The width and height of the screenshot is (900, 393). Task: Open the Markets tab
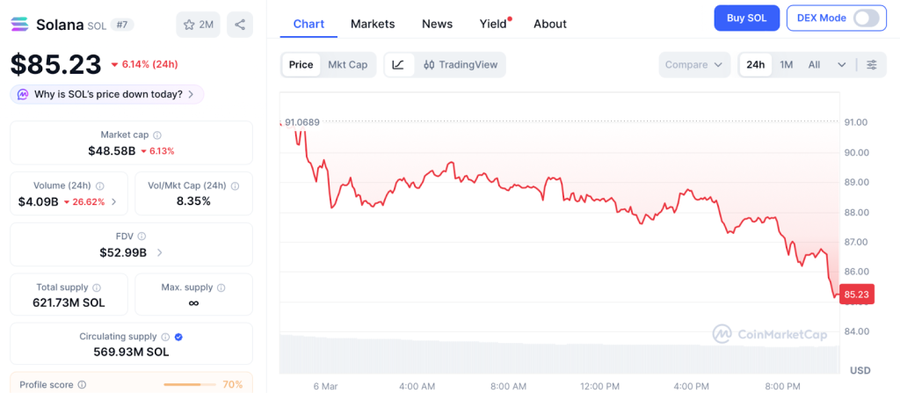point(373,24)
